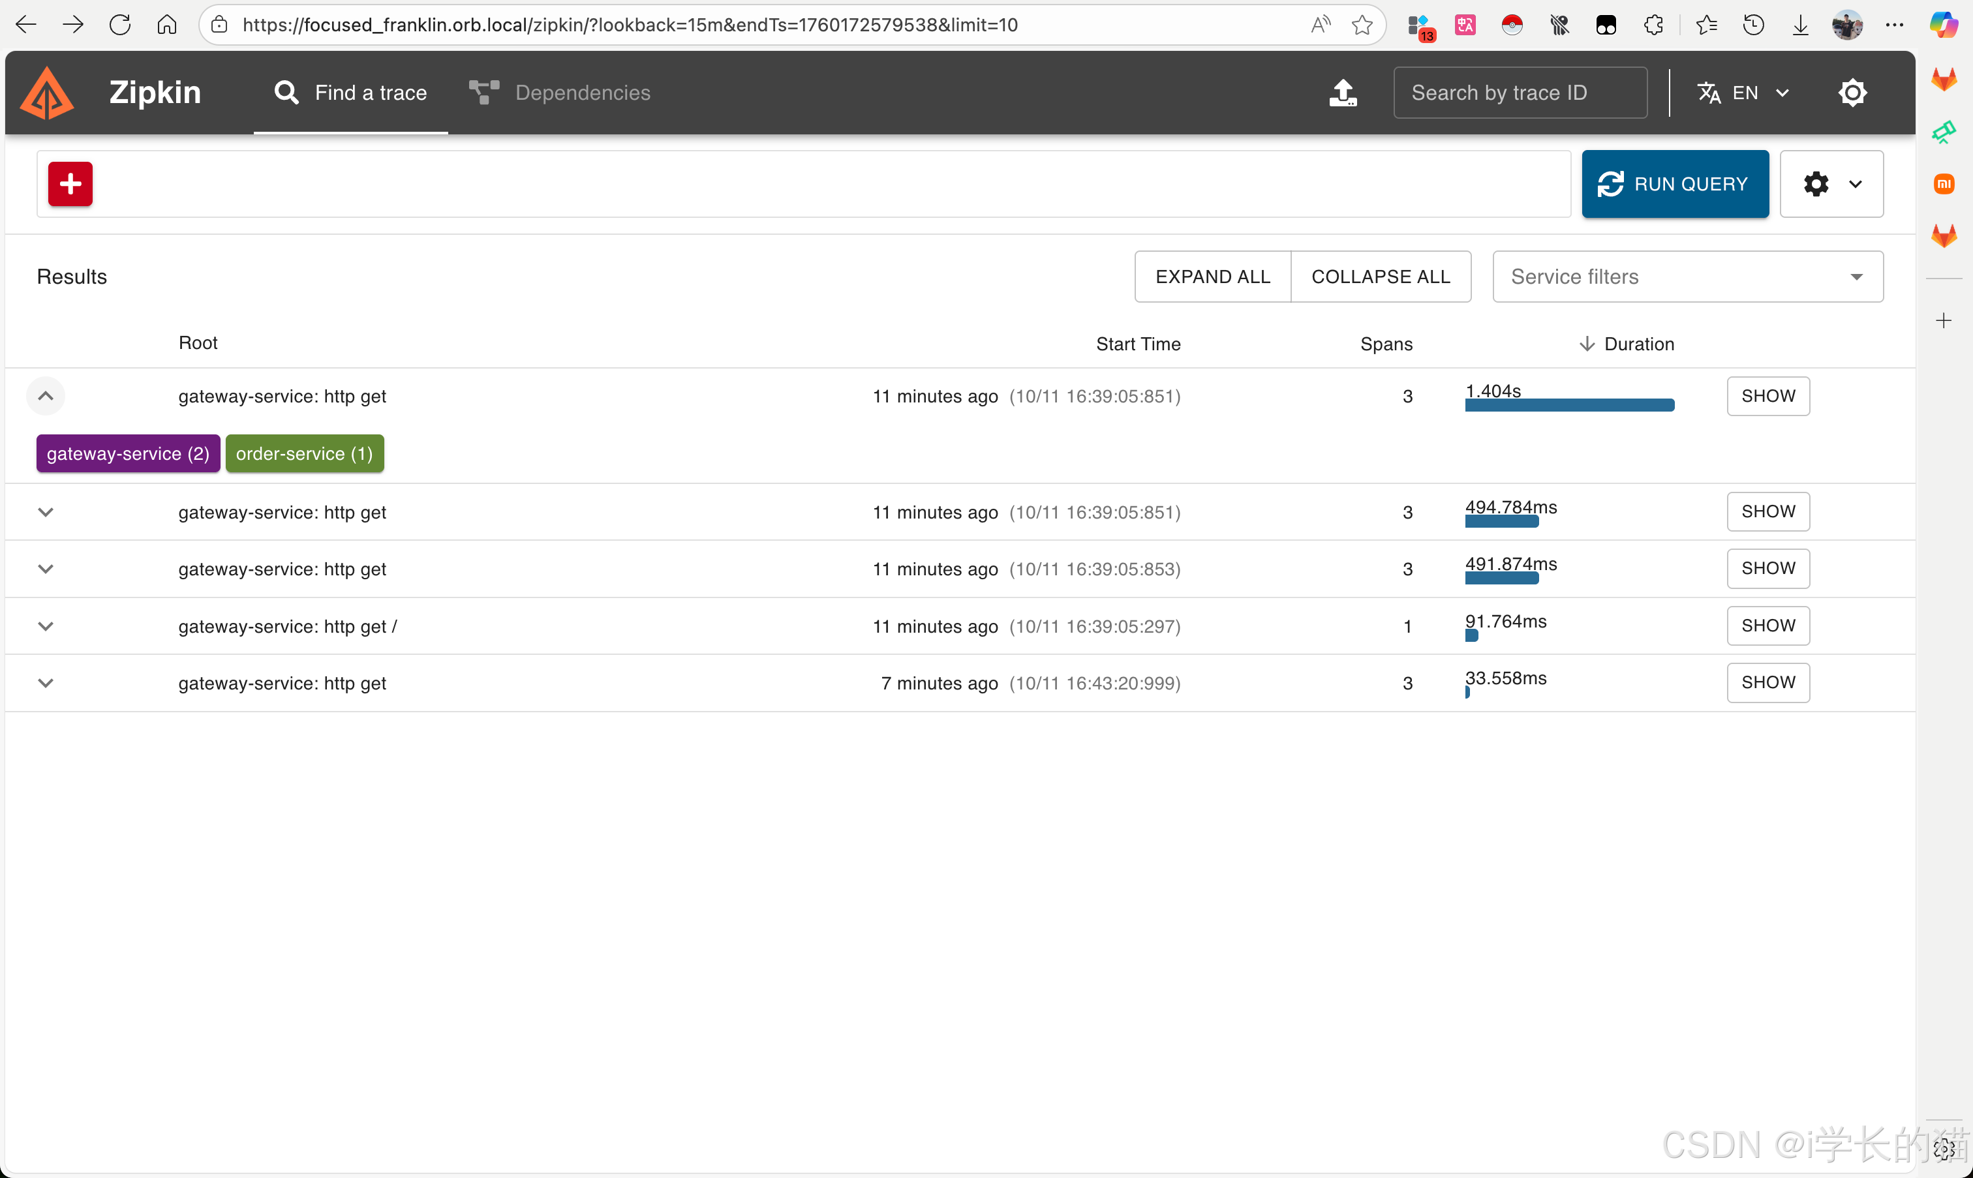Image resolution: width=1973 pixels, height=1178 pixels.
Task: Click SHOW for the 91.764ms trace
Action: coord(1767,626)
